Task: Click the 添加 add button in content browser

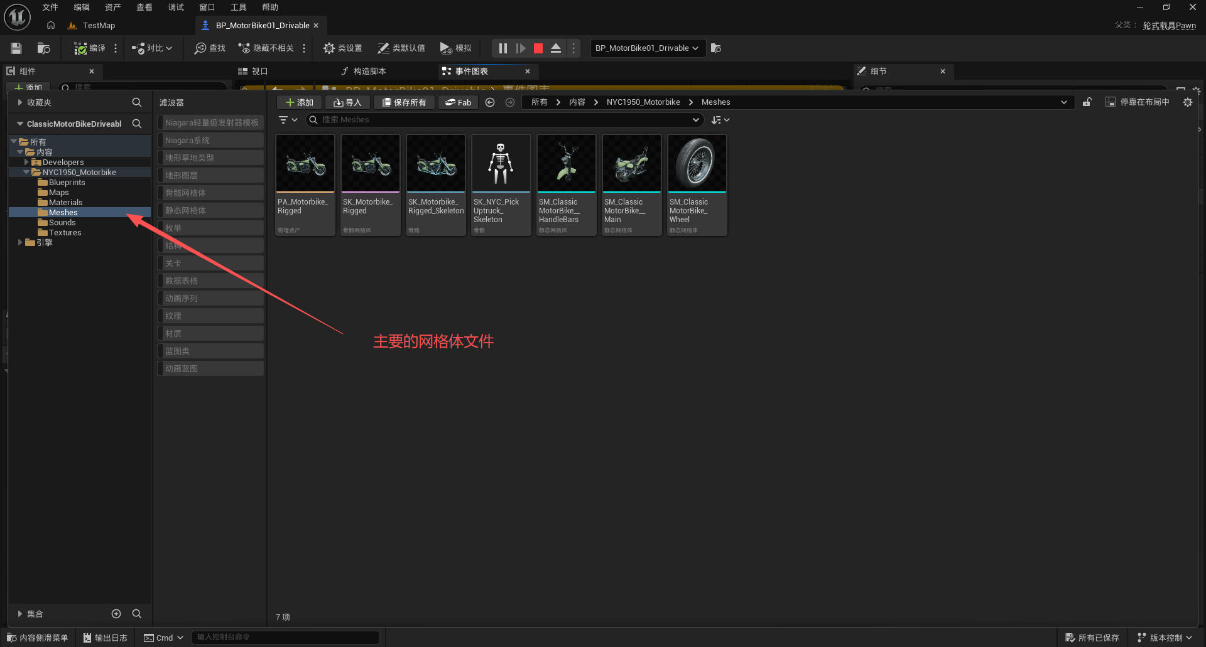Action: point(300,102)
